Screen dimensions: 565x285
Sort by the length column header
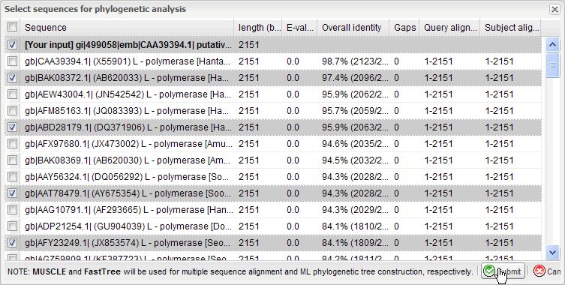tap(258, 28)
